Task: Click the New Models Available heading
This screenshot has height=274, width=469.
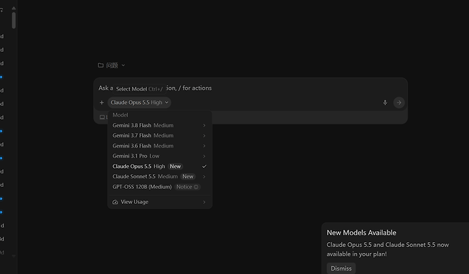Action: click(362, 233)
